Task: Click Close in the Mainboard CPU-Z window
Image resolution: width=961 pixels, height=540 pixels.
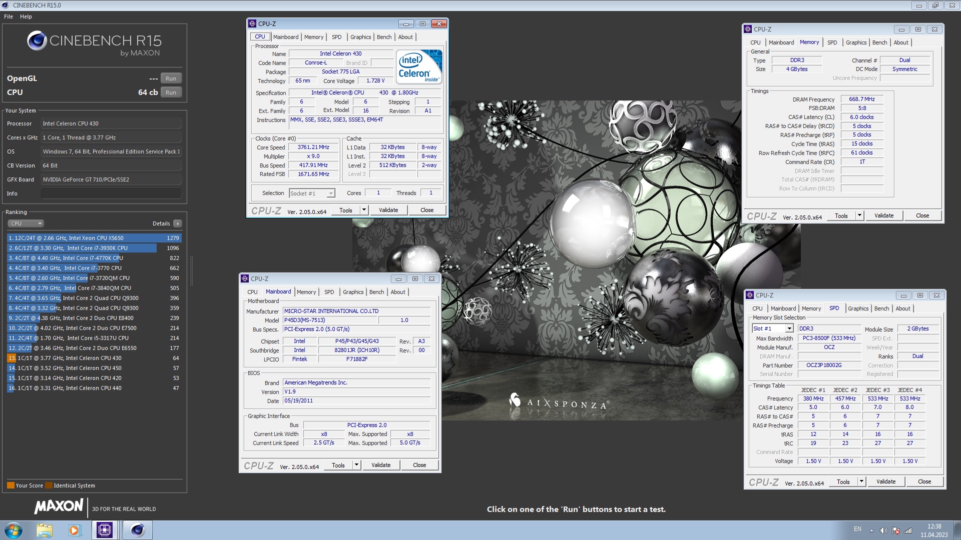Action: (419, 465)
